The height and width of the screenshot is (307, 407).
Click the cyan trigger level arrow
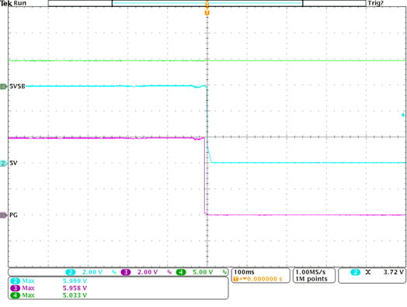[x=403, y=115]
